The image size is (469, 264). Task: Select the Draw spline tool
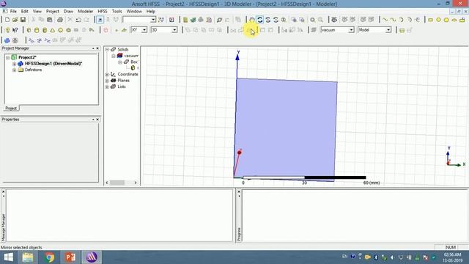pos(393,20)
